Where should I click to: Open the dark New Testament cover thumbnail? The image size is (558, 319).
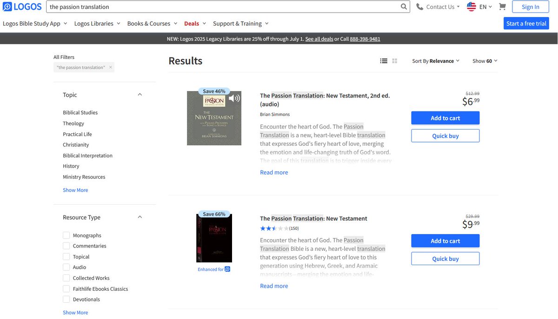pos(214,238)
